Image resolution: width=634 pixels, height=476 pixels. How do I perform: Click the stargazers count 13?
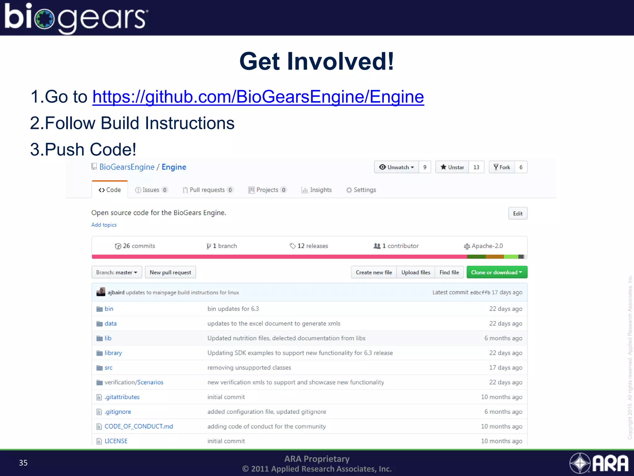476,167
